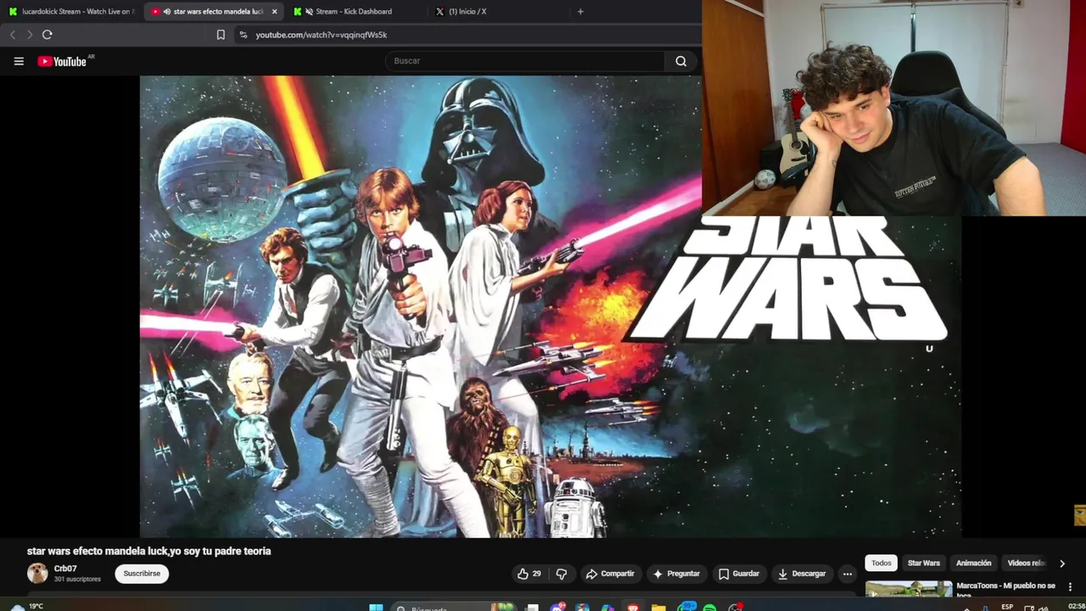Open the YouTube hamburger guide menu
This screenshot has width=1086, height=611.
point(19,61)
